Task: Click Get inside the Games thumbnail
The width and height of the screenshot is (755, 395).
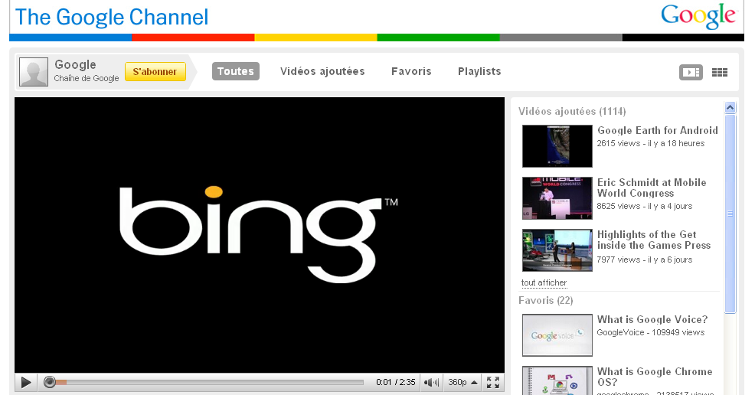Action: tap(557, 250)
